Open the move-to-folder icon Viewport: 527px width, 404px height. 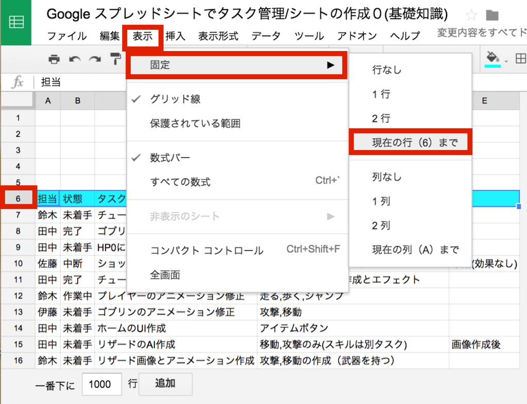click(492, 15)
